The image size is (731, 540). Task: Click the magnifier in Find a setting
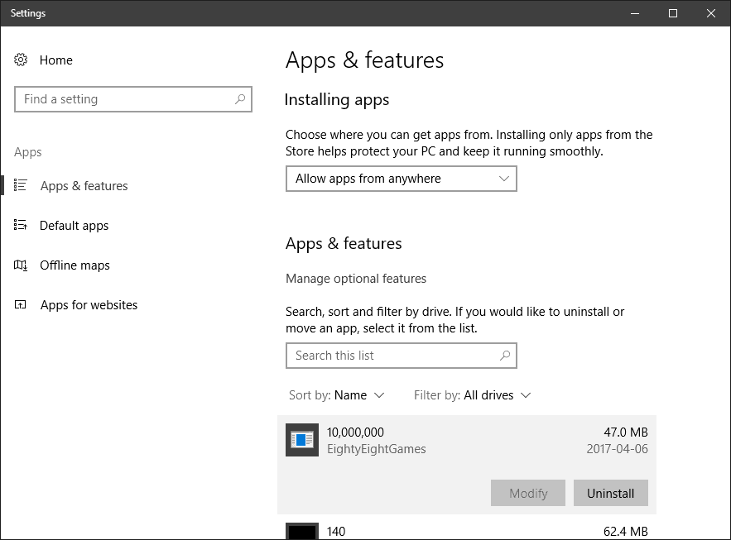[x=240, y=98]
